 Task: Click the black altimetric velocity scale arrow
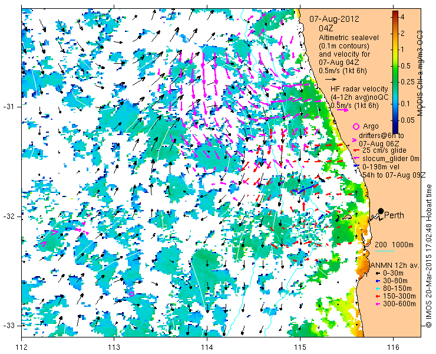[331, 80]
